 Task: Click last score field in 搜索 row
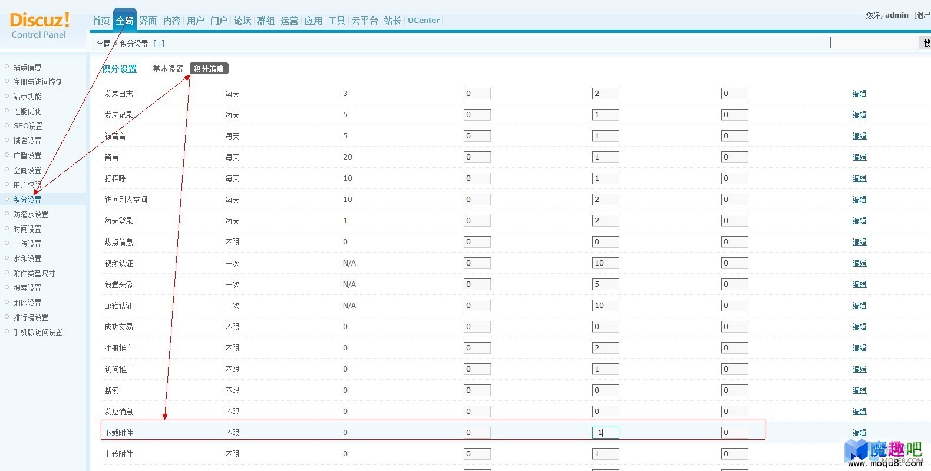pos(735,390)
